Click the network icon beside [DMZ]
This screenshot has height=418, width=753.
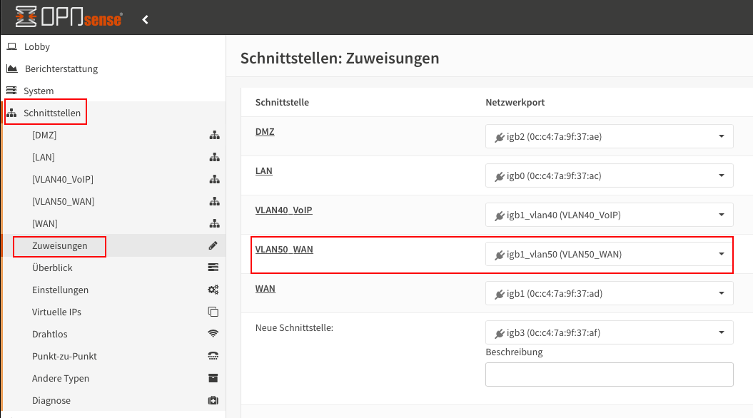(214, 136)
